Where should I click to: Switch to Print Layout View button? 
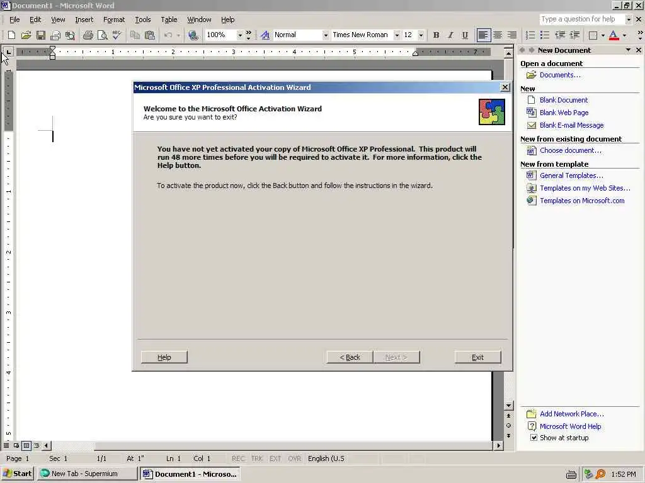[x=26, y=446]
